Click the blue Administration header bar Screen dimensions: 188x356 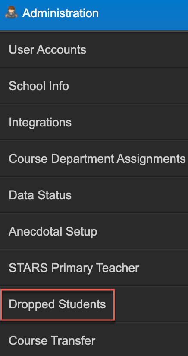pyautogui.click(x=94, y=15)
